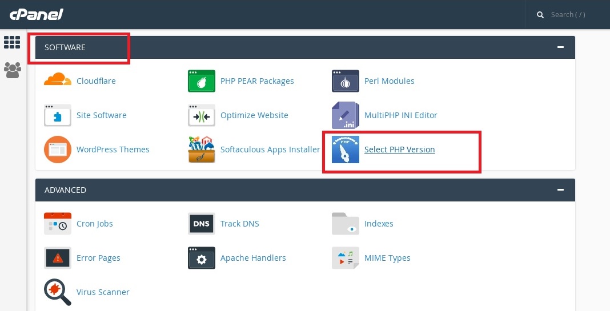Open the Optimize Website link
Screen dimensions: 610x311
click(x=254, y=115)
